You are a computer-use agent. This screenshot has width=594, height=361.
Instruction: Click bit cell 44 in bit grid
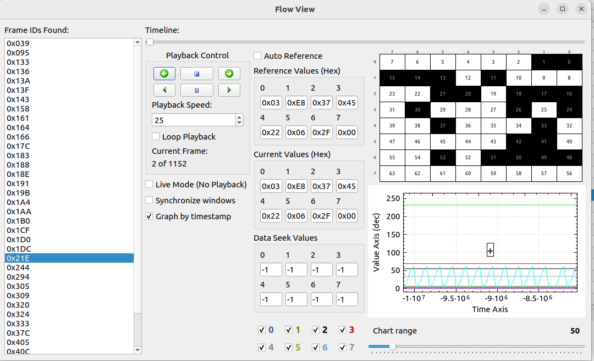468,142
